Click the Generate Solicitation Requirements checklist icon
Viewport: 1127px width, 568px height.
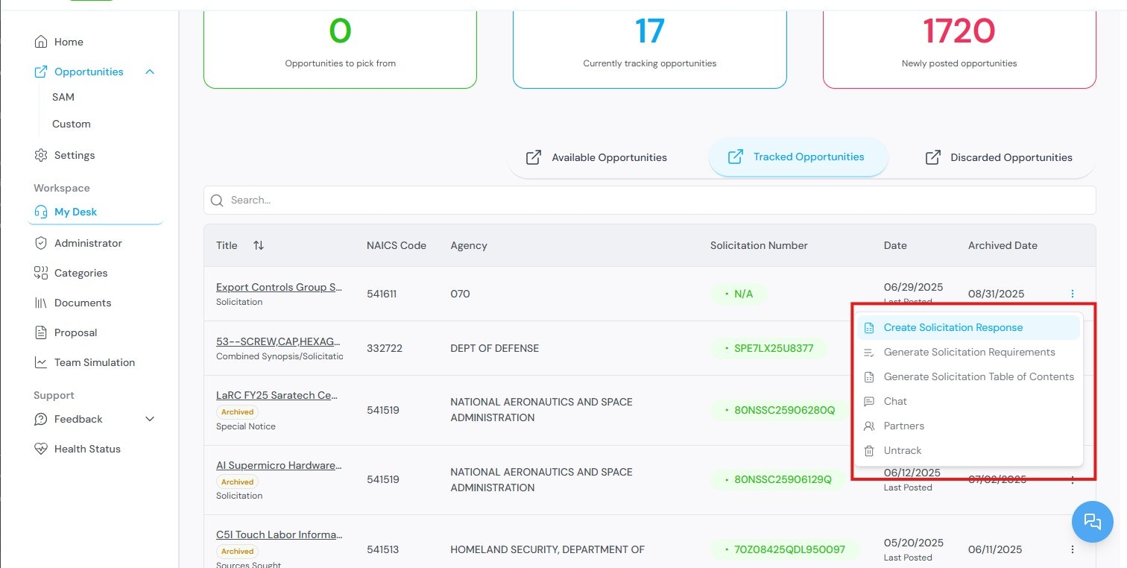pyautogui.click(x=868, y=353)
